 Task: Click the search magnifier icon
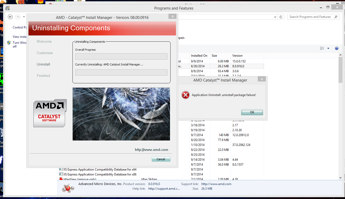(336, 17)
